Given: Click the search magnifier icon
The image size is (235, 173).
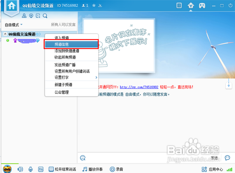Looking at the screenshot, I should click(x=45, y=16).
